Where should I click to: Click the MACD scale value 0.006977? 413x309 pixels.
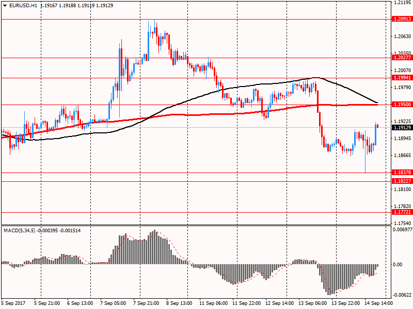coord(403,229)
